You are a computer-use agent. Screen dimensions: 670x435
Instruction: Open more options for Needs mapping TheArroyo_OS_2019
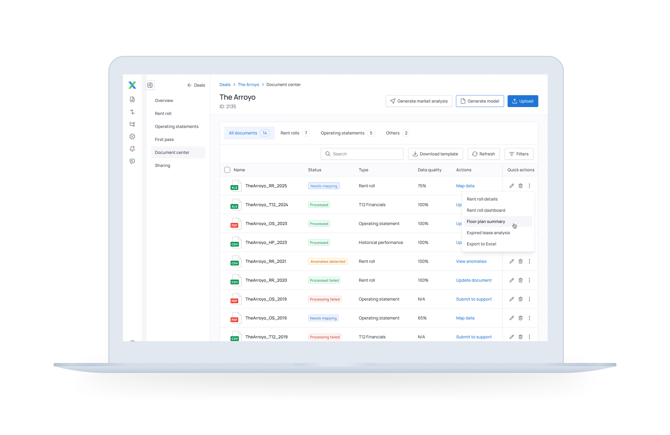(x=529, y=318)
